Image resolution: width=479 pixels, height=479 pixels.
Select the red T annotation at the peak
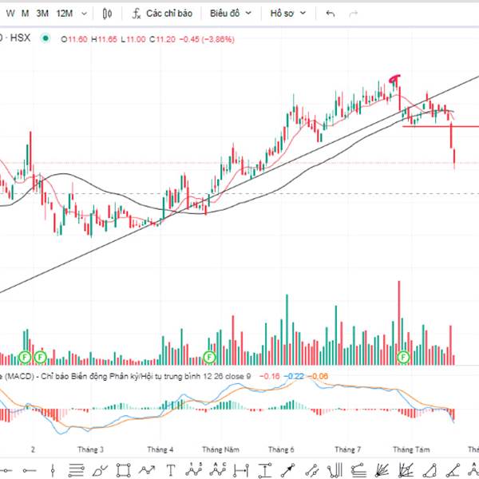[x=394, y=79]
